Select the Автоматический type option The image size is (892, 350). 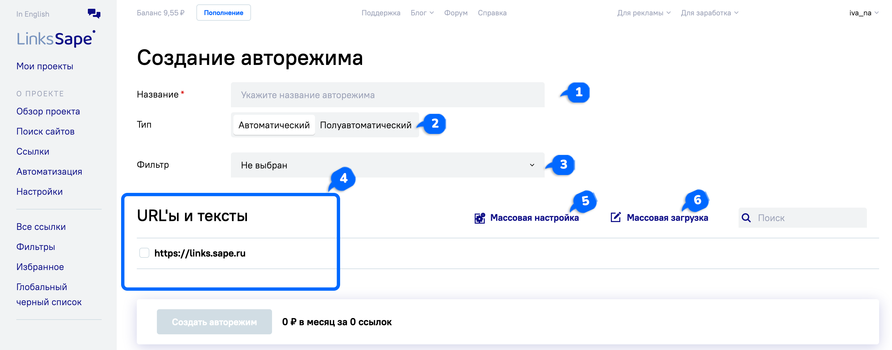(x=274, y=125)
